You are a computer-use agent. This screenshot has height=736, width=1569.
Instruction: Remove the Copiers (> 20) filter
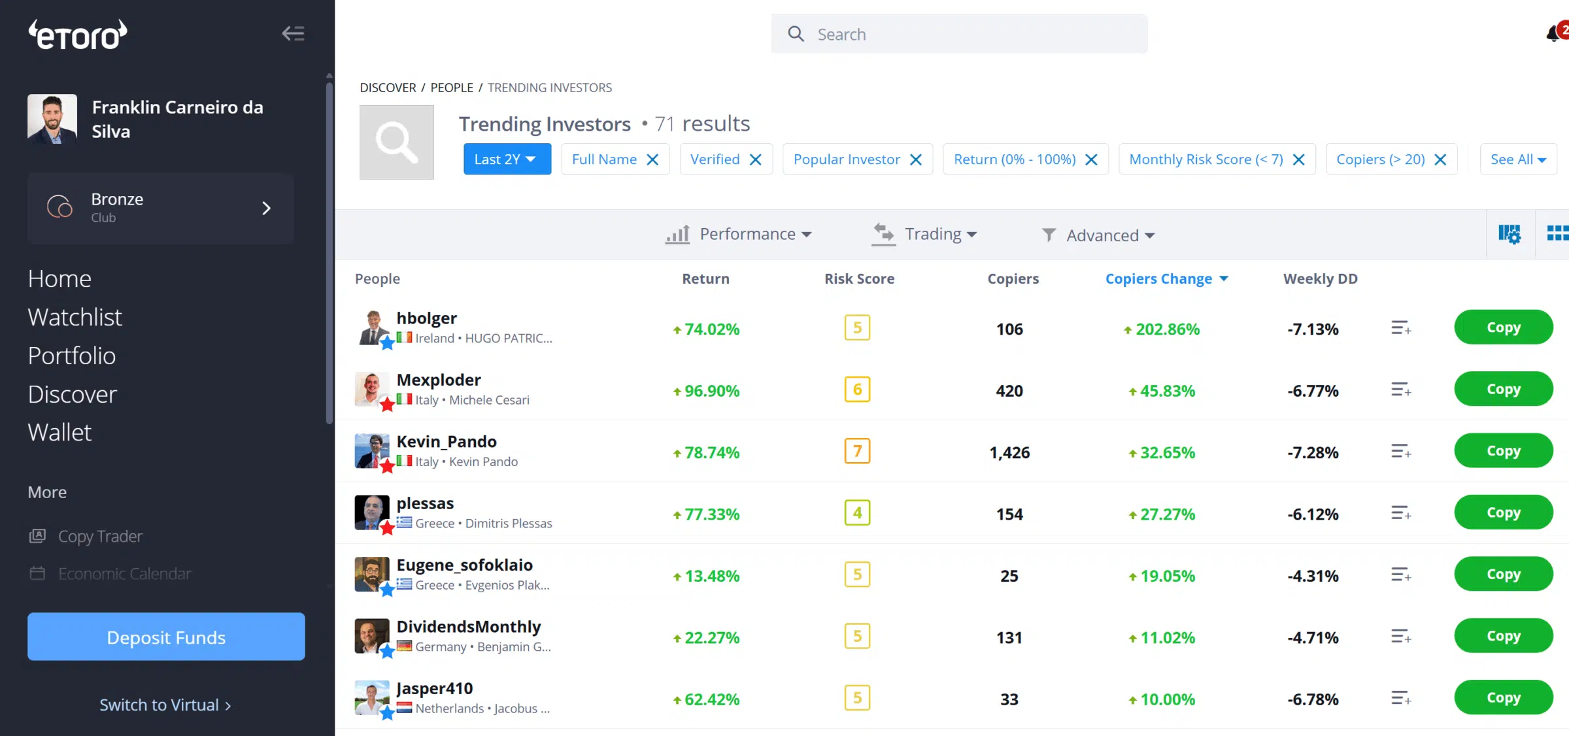click(x=1440, y=159)
